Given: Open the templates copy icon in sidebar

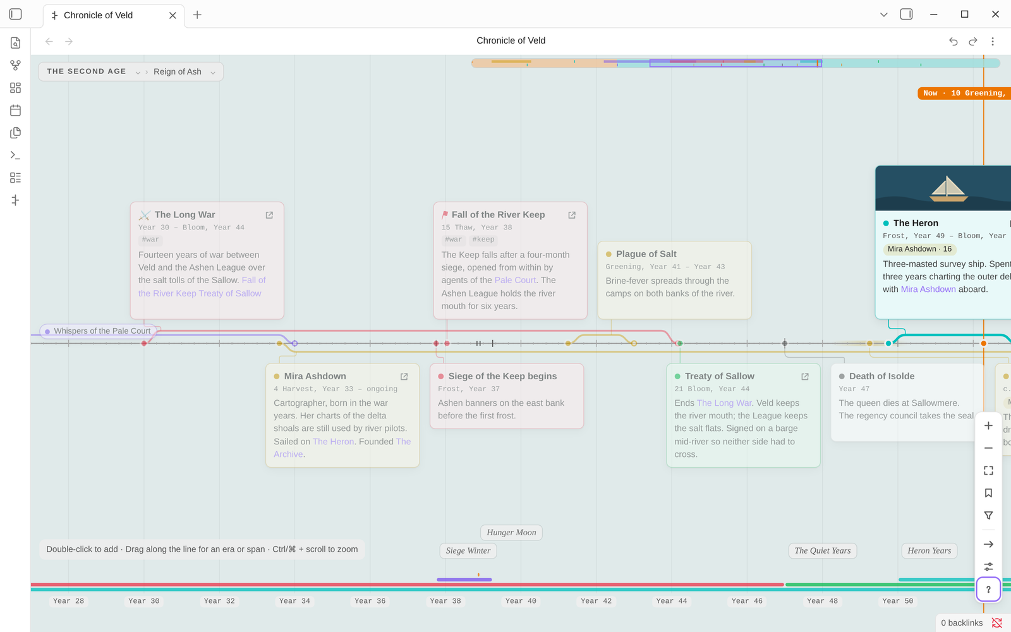Looking at the screenshot, I should pyautogui.click(x=15, y=133).
